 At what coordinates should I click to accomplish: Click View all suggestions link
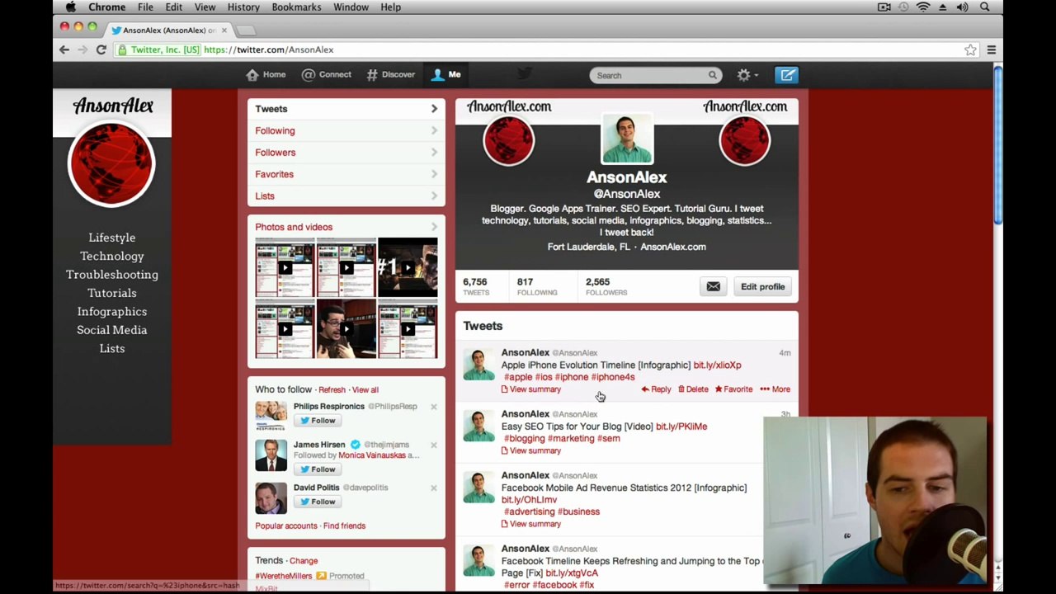click(x=365, y=390)
